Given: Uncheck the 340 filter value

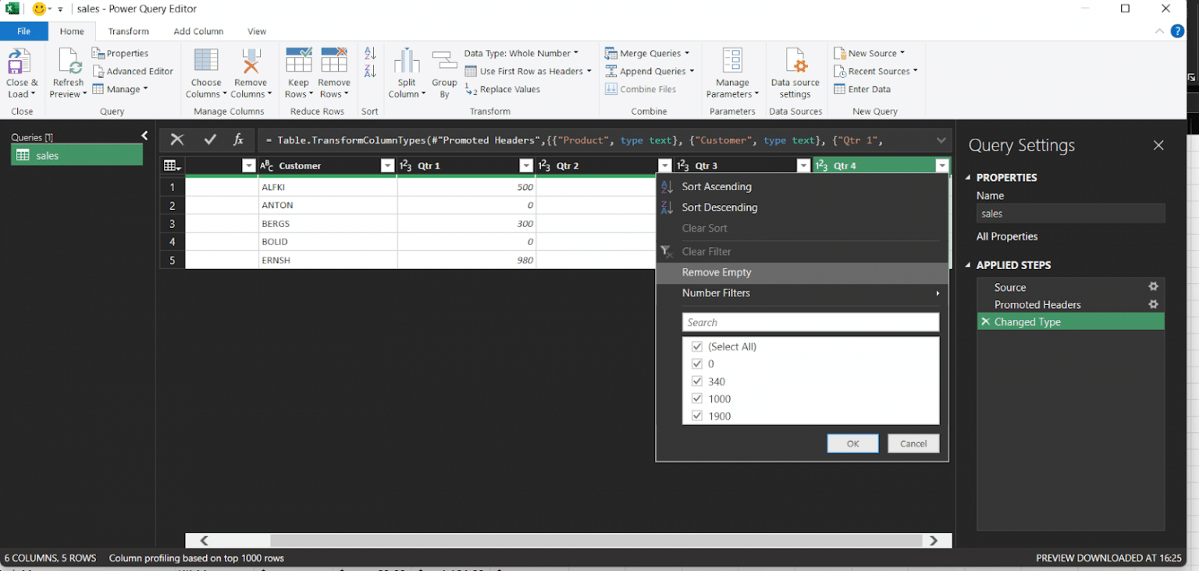Looking at the screenshot, I should (697, 381).
